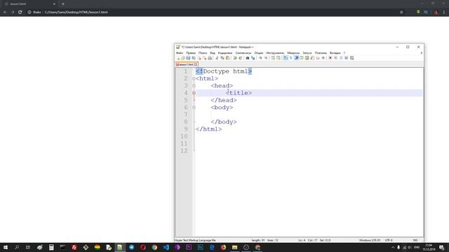Click the Open file toolbar icon
Image resolution: width=449 pixels, height=252 pixels.
(182, 58)
